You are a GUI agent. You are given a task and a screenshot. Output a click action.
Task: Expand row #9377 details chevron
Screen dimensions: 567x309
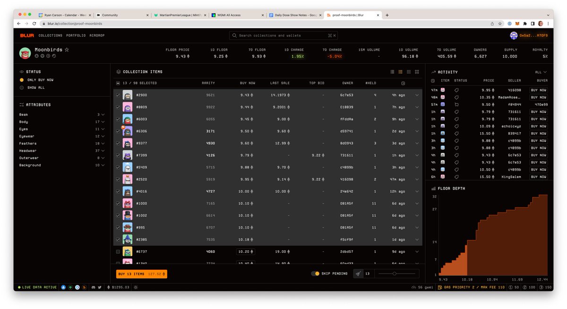417,143
